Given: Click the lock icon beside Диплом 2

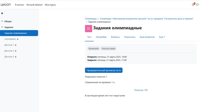Looking at the screenshot, I should coord(16,51).
